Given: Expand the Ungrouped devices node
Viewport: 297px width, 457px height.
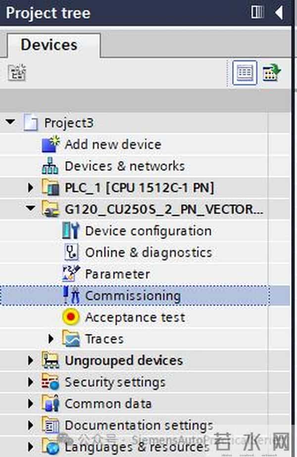Looking at the screenshot, I should (31, 361).
